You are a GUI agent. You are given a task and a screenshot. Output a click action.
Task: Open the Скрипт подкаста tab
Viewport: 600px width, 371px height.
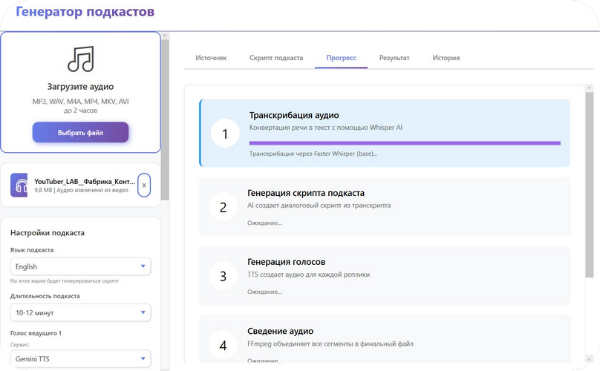click(276, 58)
